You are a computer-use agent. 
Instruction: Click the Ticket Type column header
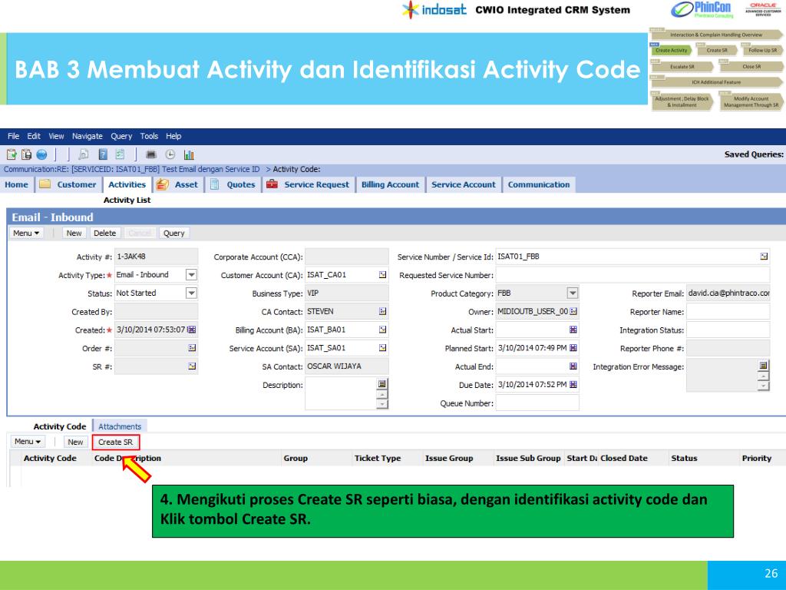click(x=378, y=458)
